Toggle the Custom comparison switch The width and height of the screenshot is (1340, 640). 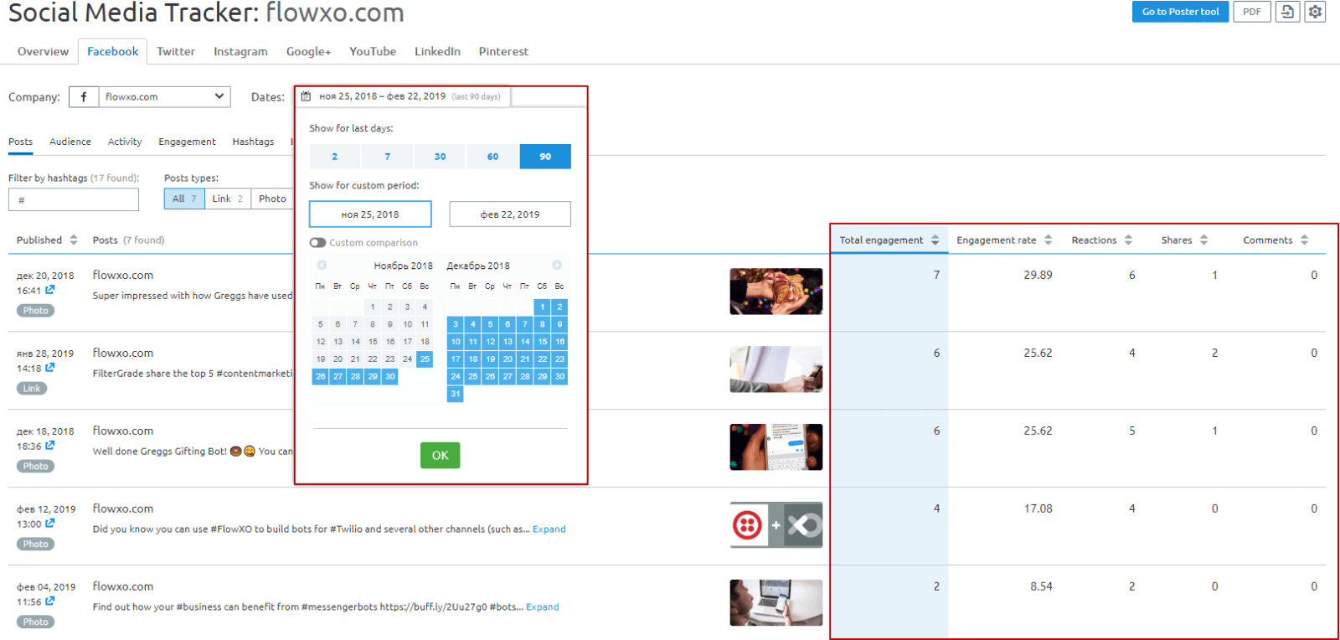pyautogui.click(x=317, y=243)
